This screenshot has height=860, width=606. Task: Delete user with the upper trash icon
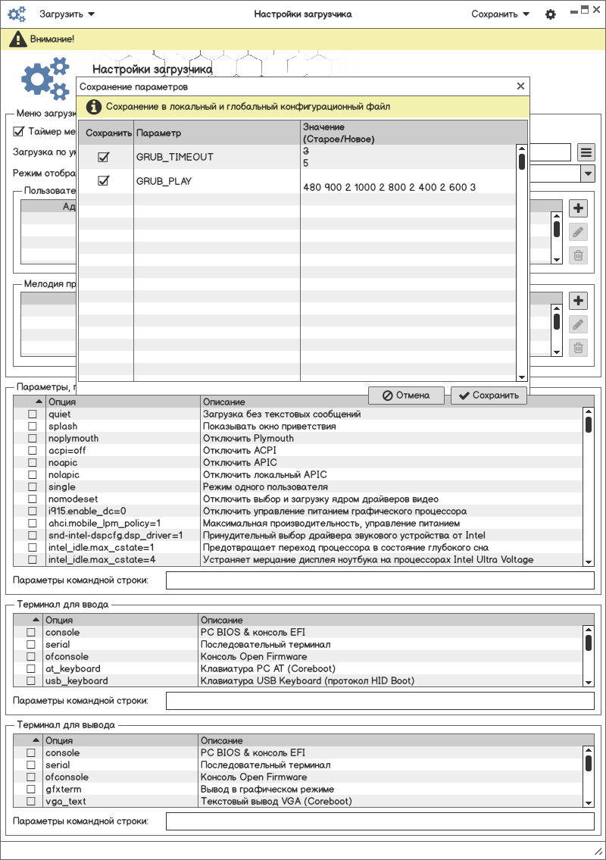click(578, 255)
